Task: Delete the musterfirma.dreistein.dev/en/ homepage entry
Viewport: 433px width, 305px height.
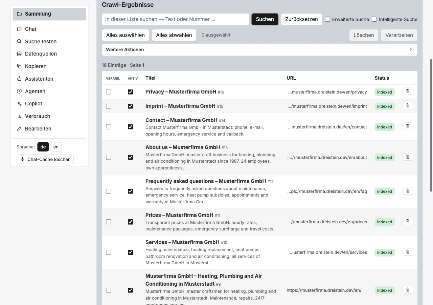Action: (x=408, y=290)
